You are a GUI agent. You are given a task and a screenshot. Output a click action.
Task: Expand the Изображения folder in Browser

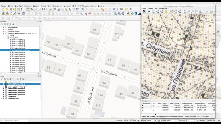pyautogui.click(x=4, y=28)
